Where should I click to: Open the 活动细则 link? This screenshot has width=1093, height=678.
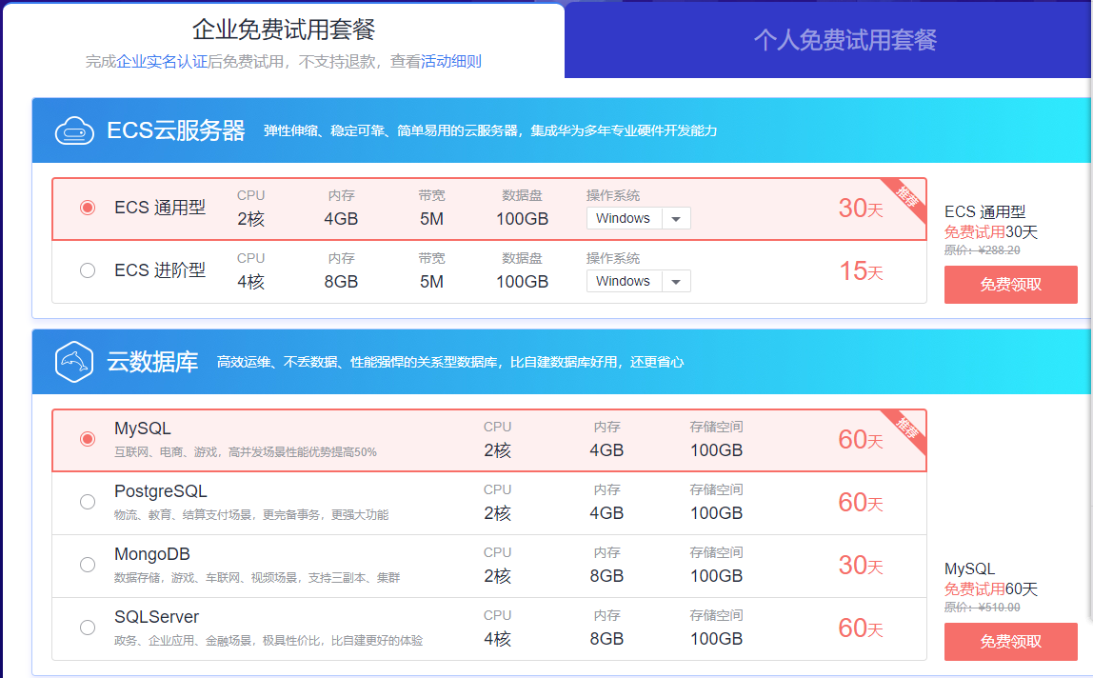pos(451,62)
